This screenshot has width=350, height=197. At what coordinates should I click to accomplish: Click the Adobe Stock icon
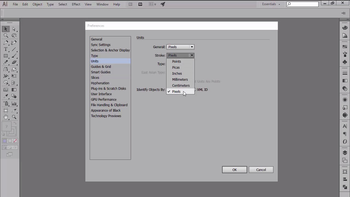point(140,4)
